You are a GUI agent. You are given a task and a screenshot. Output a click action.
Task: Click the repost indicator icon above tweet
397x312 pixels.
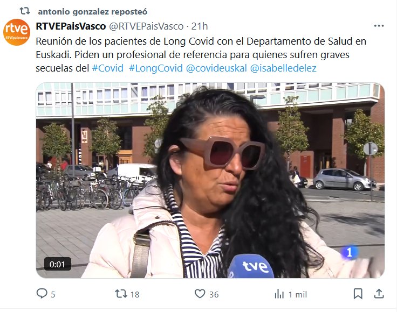click(25, 11)
